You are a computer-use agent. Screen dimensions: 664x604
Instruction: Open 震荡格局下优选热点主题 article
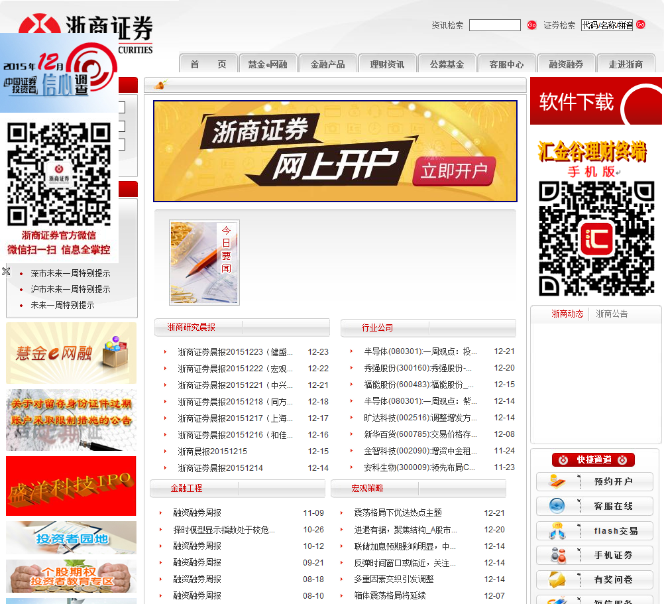[398, 513]
